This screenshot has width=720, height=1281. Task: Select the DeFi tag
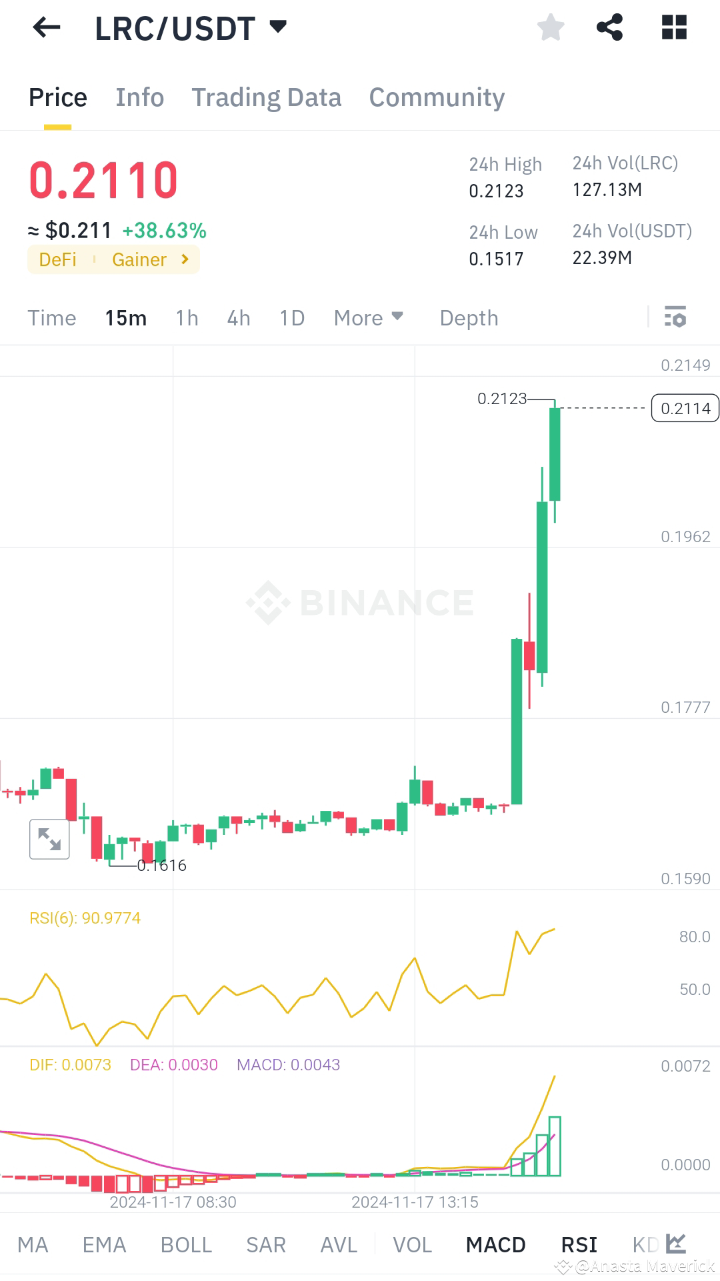57,259
